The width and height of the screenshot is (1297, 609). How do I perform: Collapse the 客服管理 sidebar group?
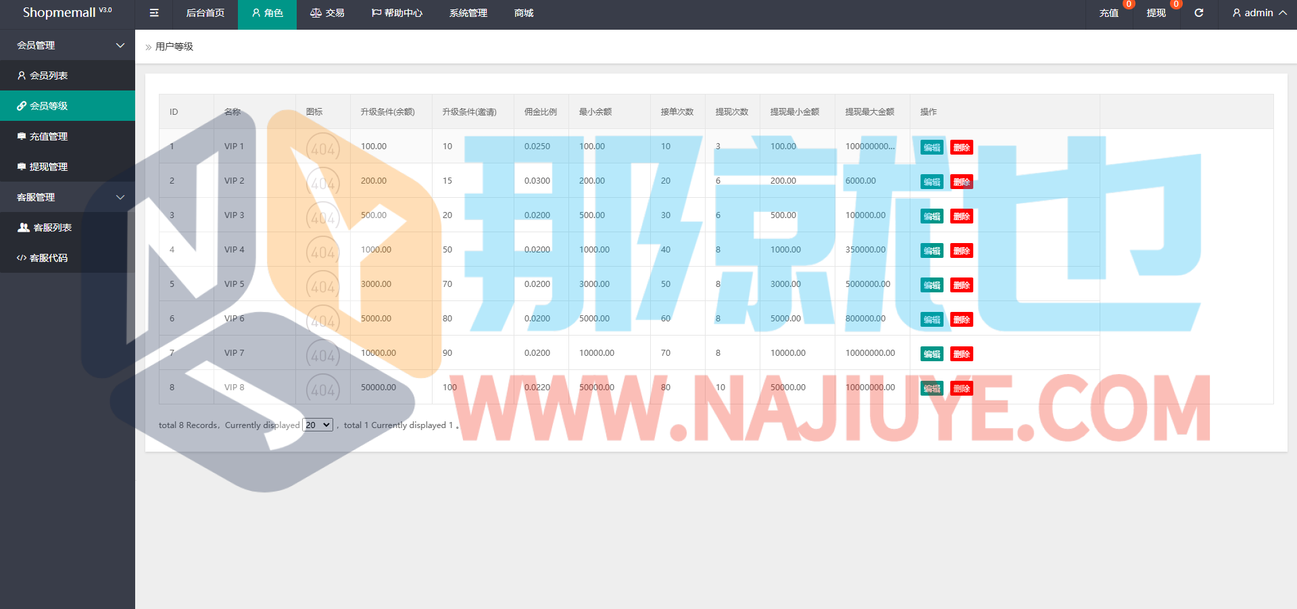pos(68,197)
